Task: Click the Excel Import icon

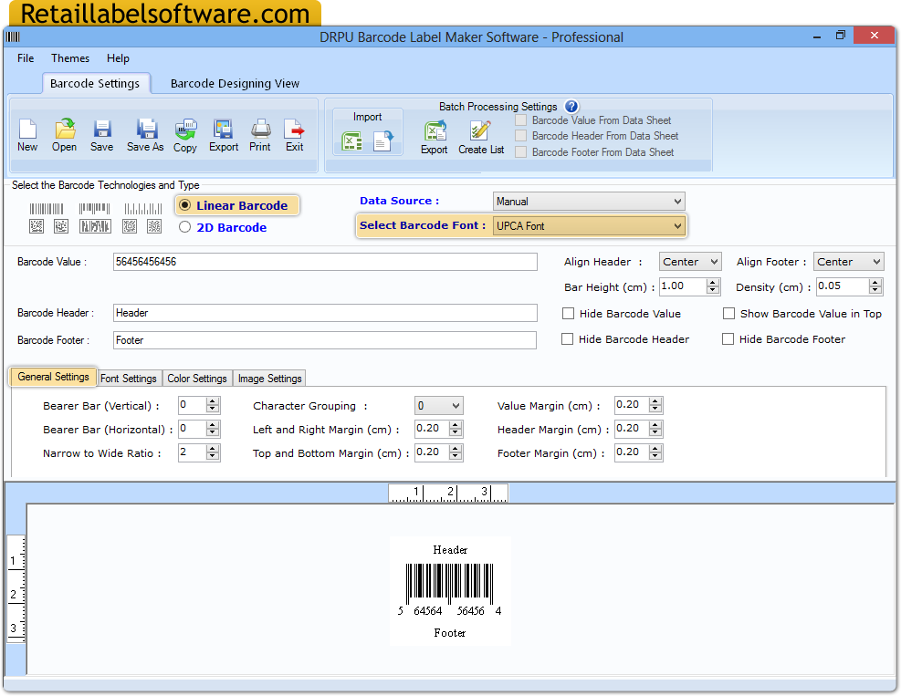Action: [351, 140]
